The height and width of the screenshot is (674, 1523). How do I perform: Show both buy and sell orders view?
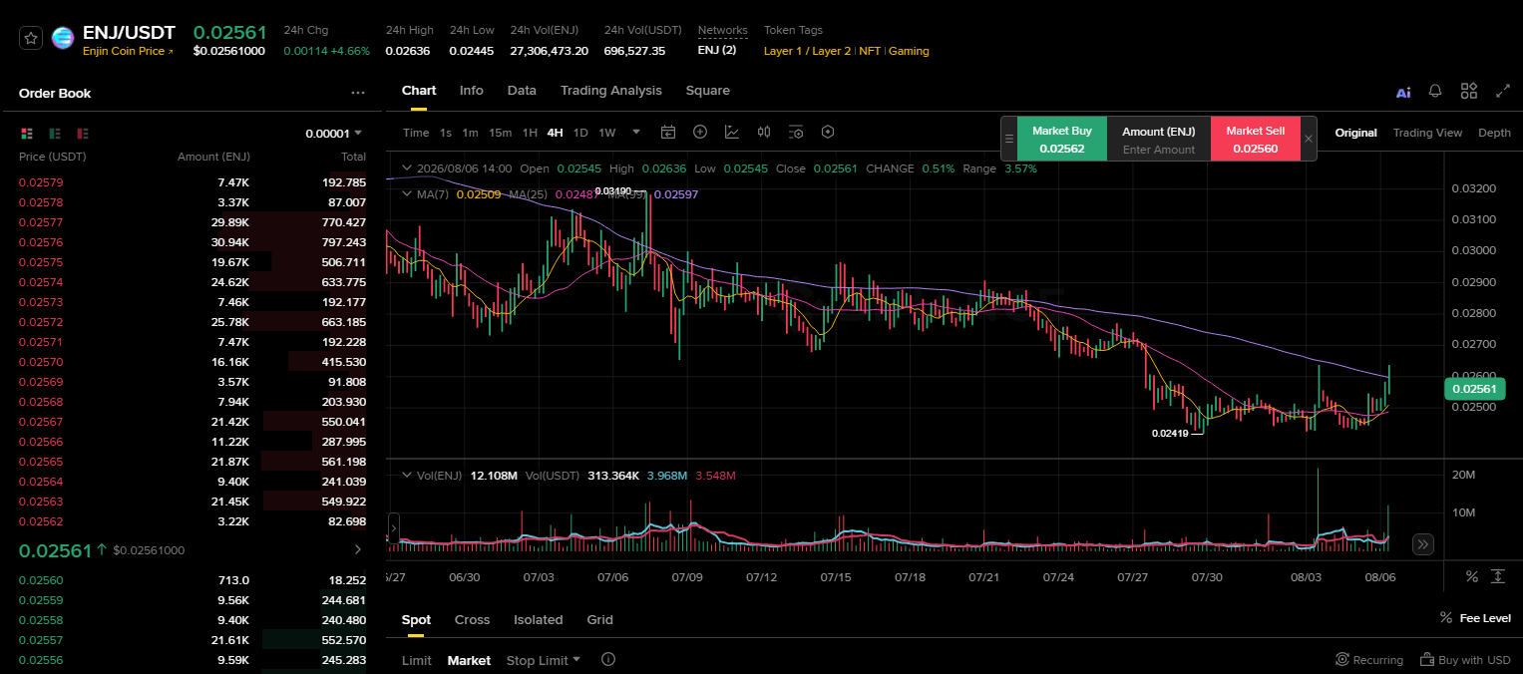click(27, 133)
